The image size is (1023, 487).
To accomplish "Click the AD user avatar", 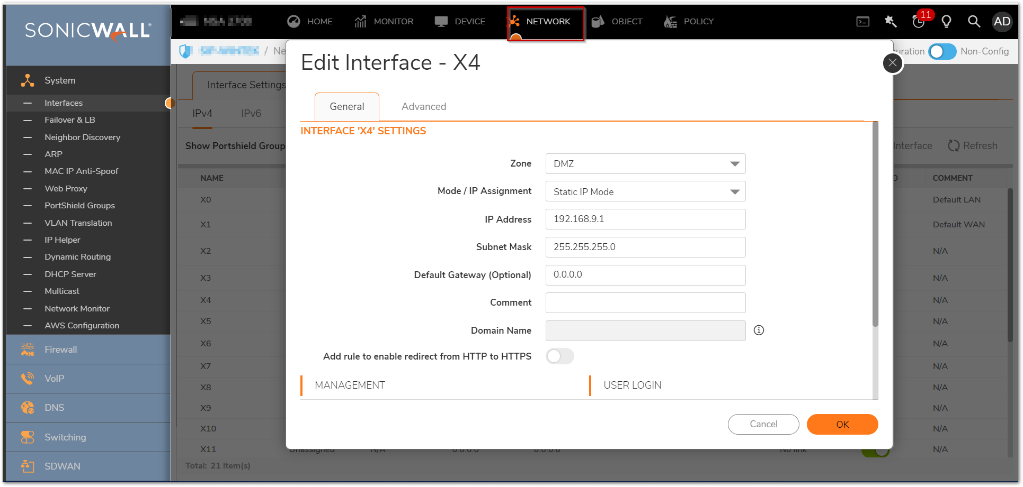I will click(x=1002, y=22).
